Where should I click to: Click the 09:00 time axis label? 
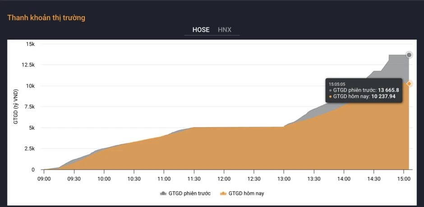click(44, 179)
